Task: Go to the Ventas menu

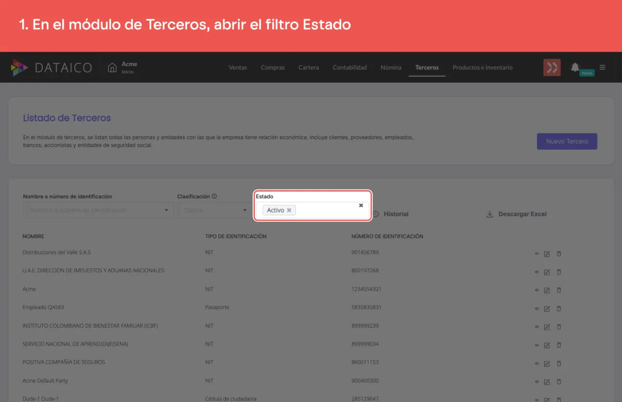Action: coord(238,68)
